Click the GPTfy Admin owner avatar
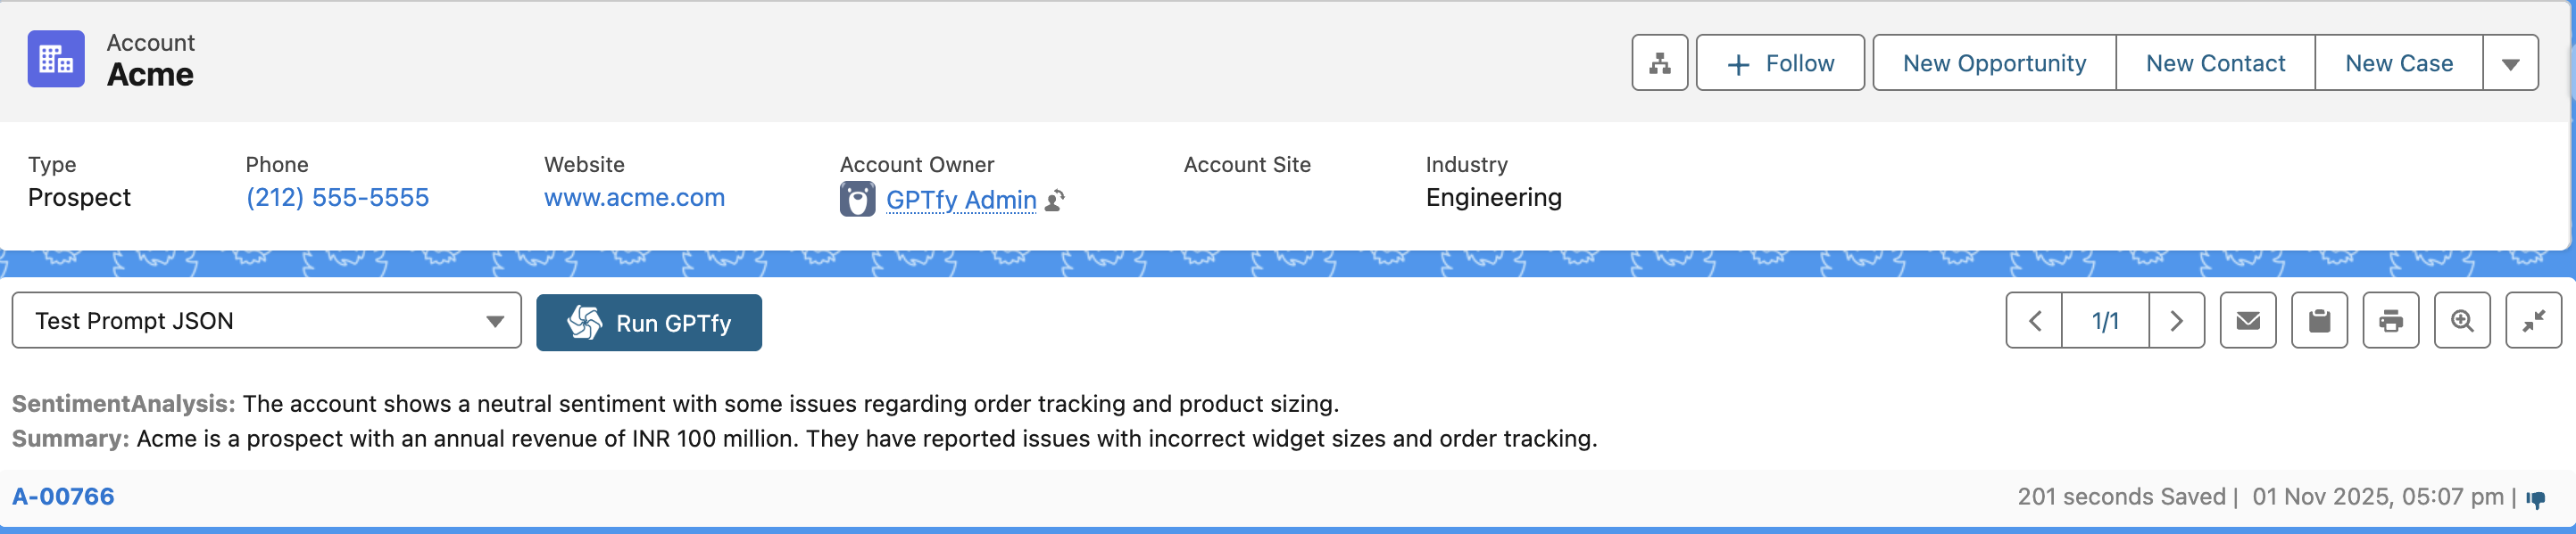 coord(857,200)
